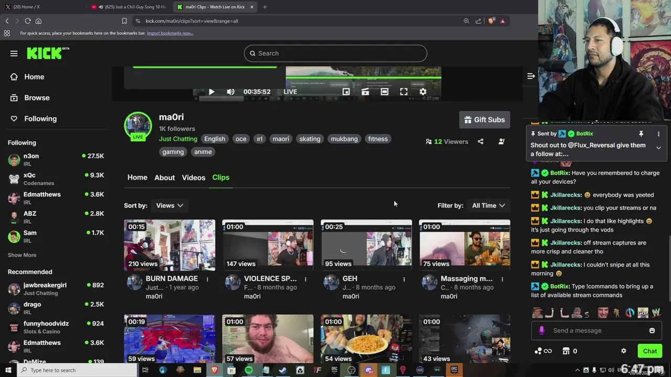
Task: Open chat settings gear
Action: (623, 351)
